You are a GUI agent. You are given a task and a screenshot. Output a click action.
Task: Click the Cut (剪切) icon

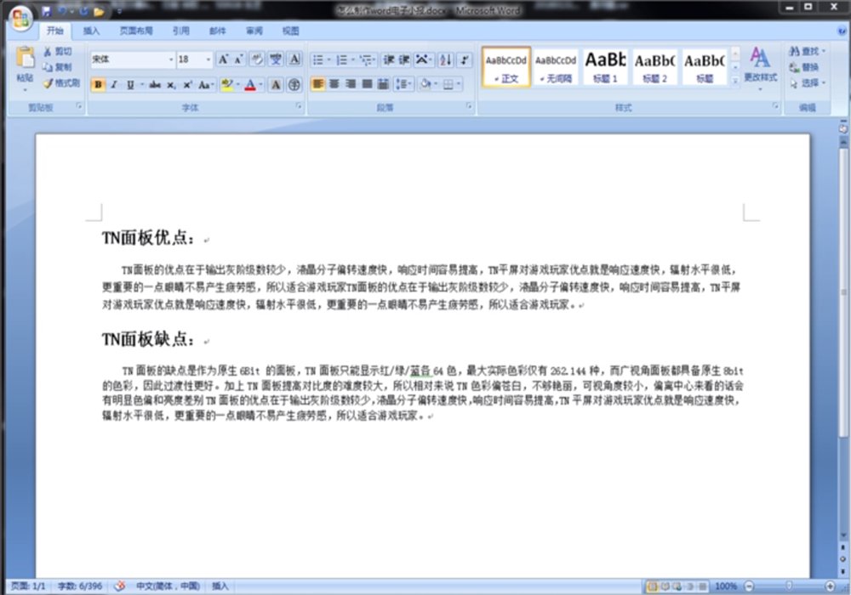pos(48,53)
